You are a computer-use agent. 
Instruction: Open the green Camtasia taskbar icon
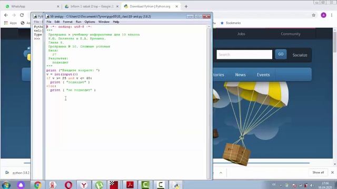coord(145,185)
